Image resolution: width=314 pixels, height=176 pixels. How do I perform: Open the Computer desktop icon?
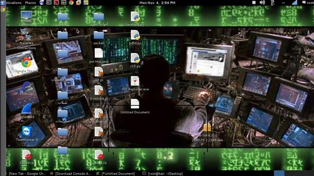point(26,16)
